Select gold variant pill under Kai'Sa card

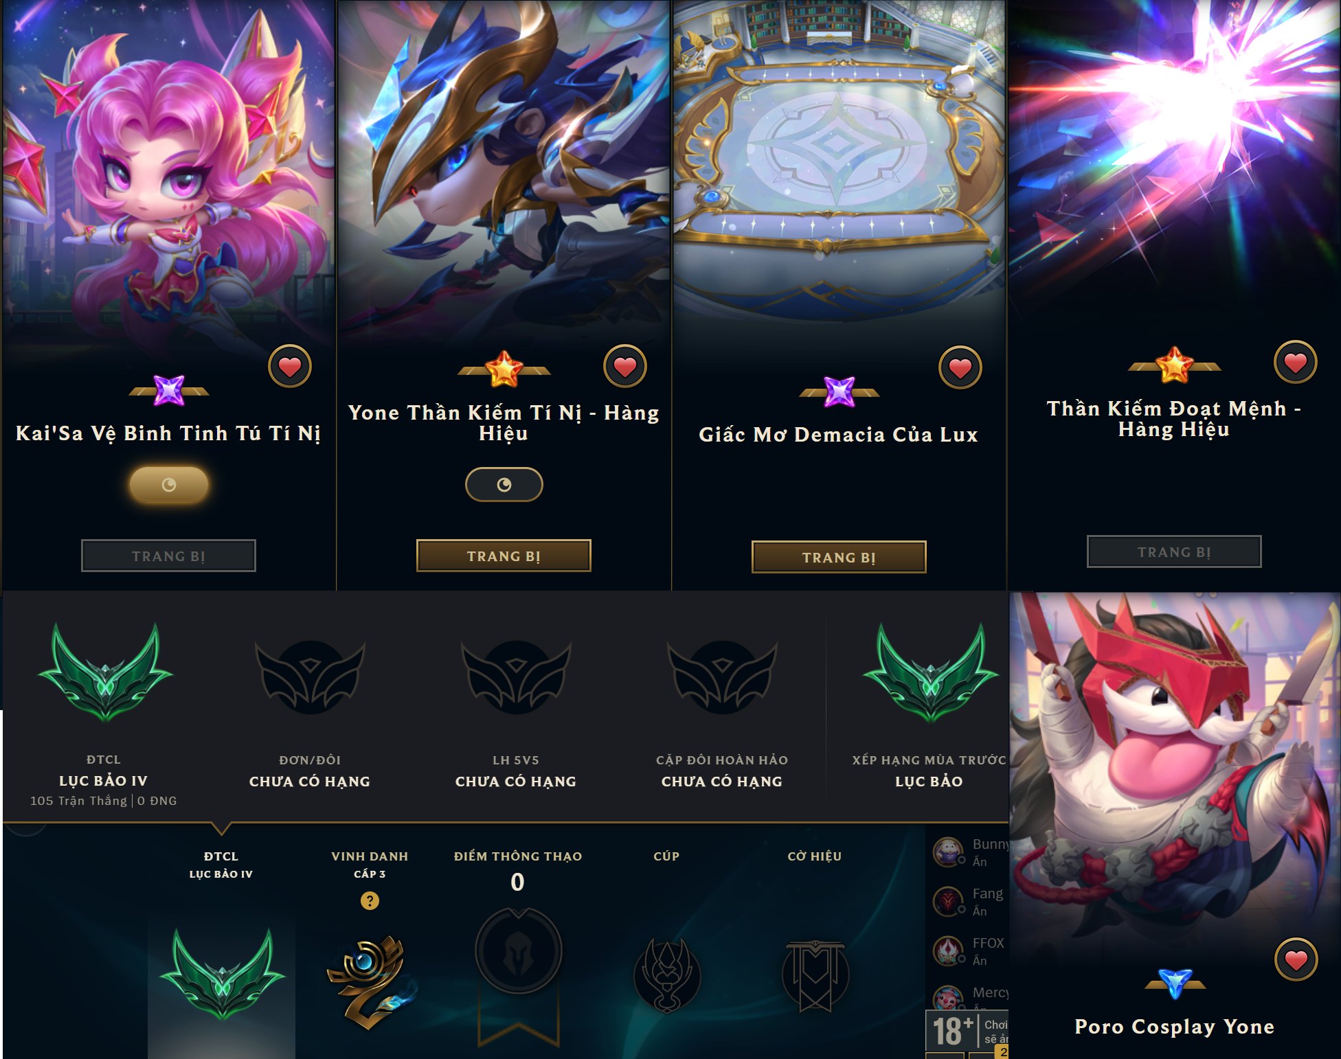[x=168, y=485]
